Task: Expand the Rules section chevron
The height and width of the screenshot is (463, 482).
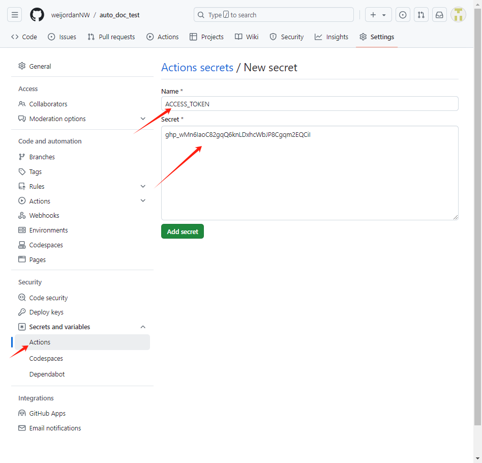Action: (143, 186)
